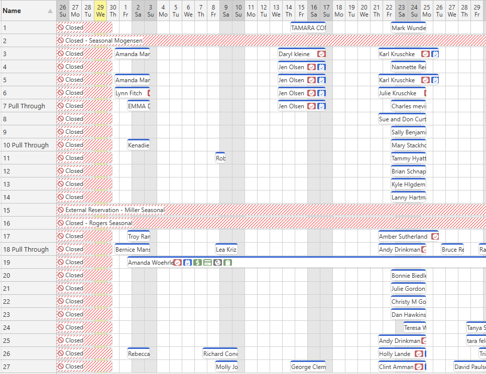
Task: Click the Name column header
Action: (28, 11)
